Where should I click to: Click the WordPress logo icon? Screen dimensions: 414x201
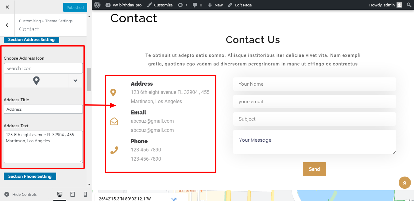(97, 5)
